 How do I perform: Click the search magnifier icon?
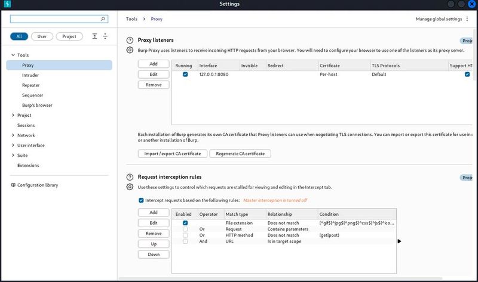click(103, 19)
